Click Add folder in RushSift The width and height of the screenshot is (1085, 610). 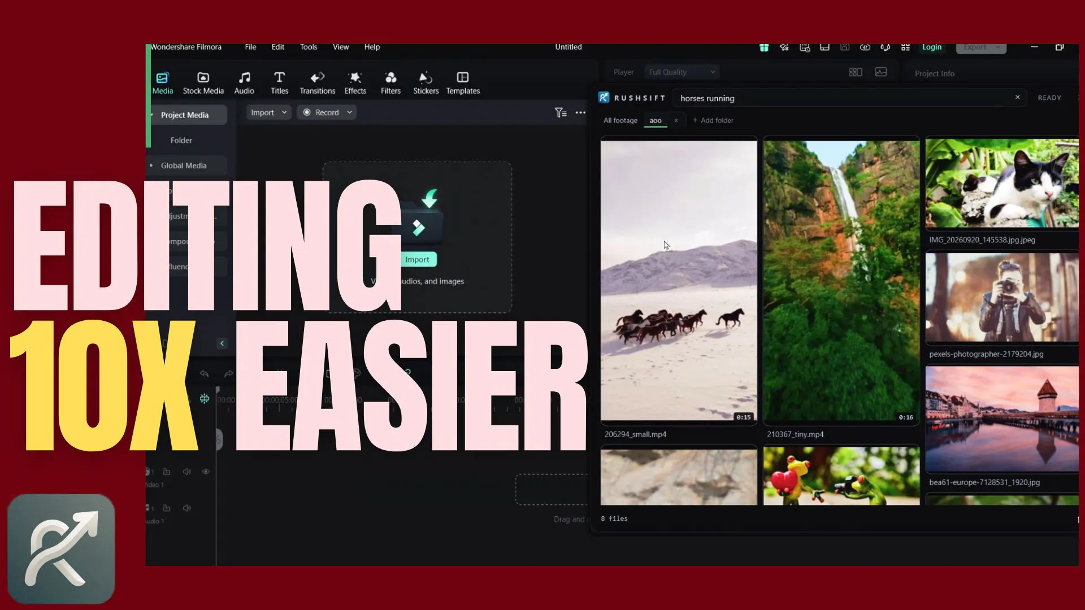[x=713, y=120]
